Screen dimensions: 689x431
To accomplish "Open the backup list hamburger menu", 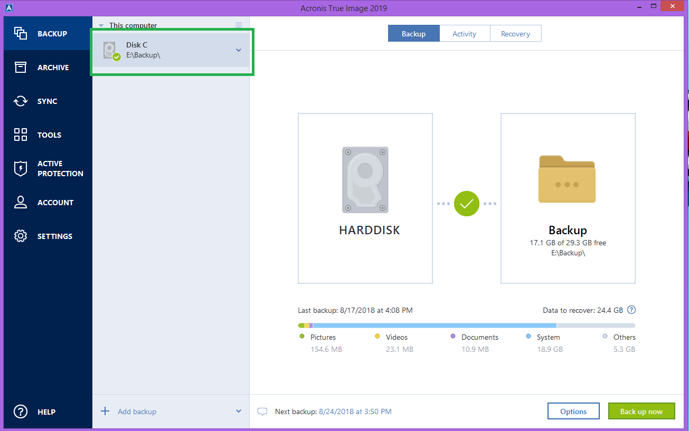I will 239,25.
